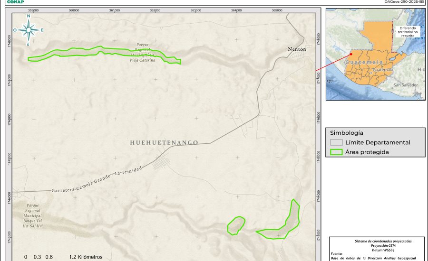Select the Área protegida green legend swatch
Viewport: 428px width, 261px height.
tap(336, 152)
